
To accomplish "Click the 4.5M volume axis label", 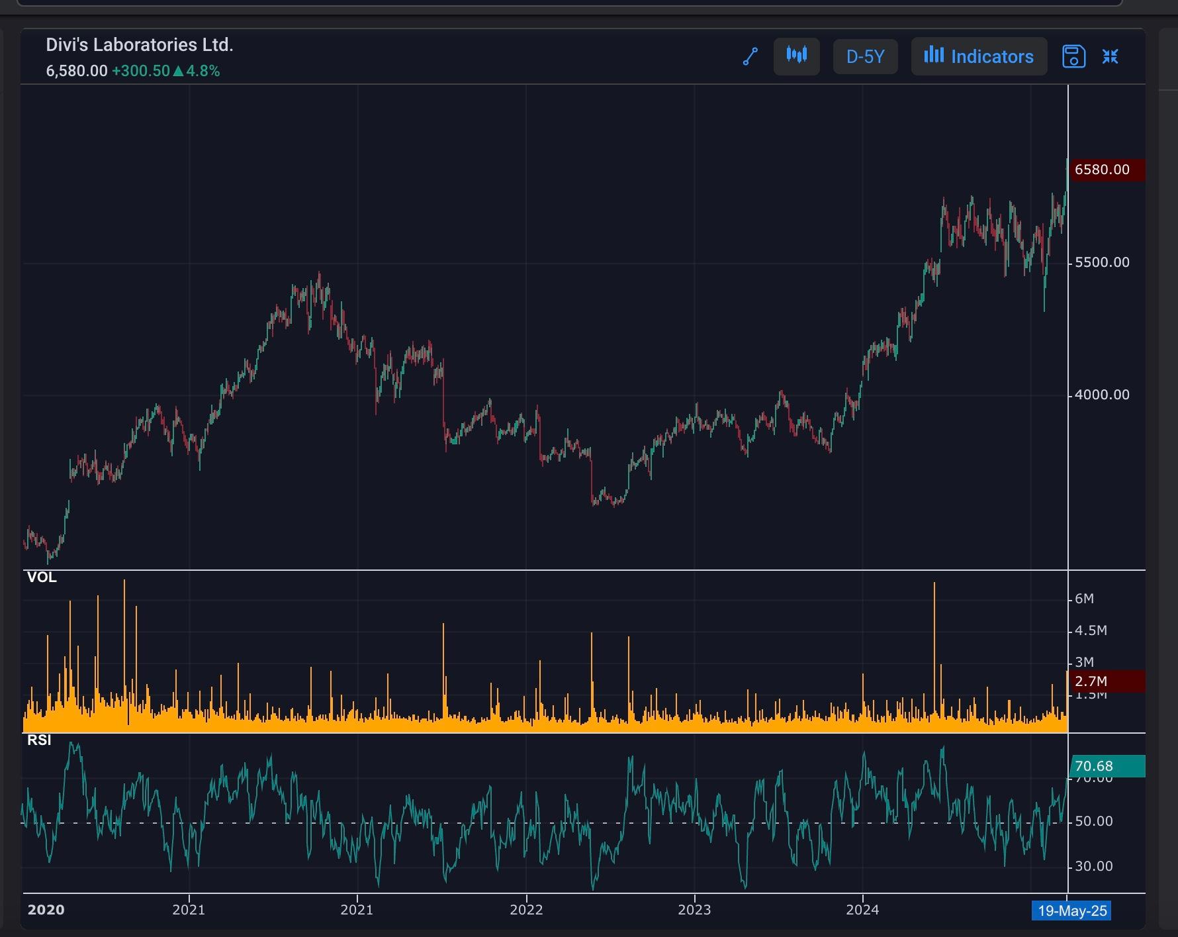I will coord(1091,630).
